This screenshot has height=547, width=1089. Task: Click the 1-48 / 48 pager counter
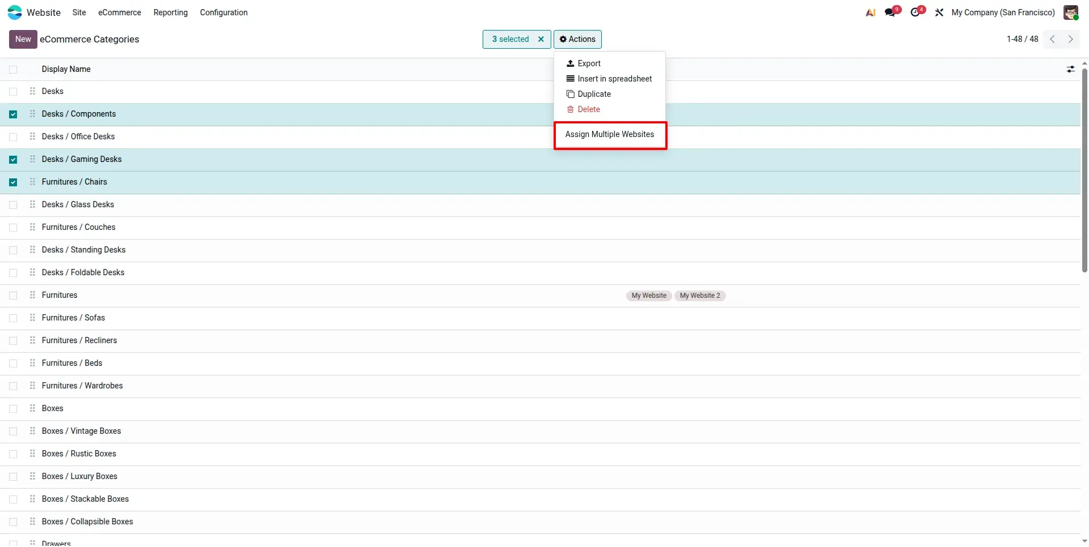pyautogui.click(x=1022, y=39)
